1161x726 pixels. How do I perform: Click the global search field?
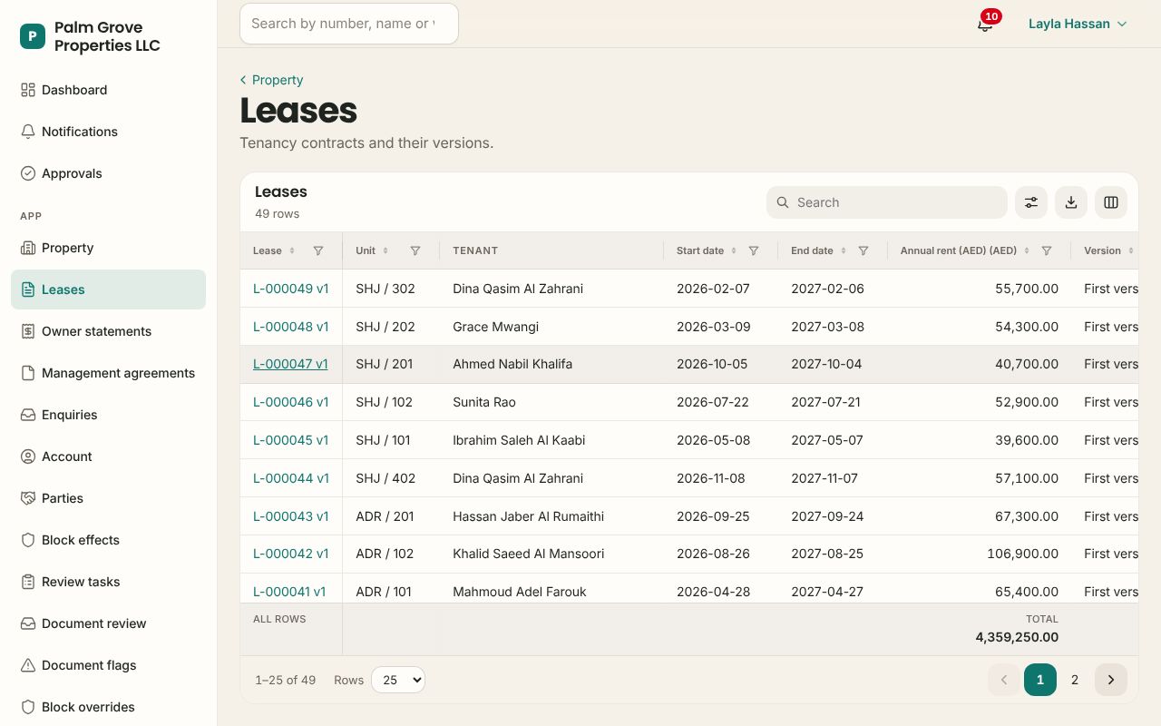[x=349, y=24]
